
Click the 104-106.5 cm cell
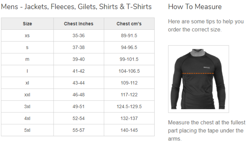[x=129, y=71]
